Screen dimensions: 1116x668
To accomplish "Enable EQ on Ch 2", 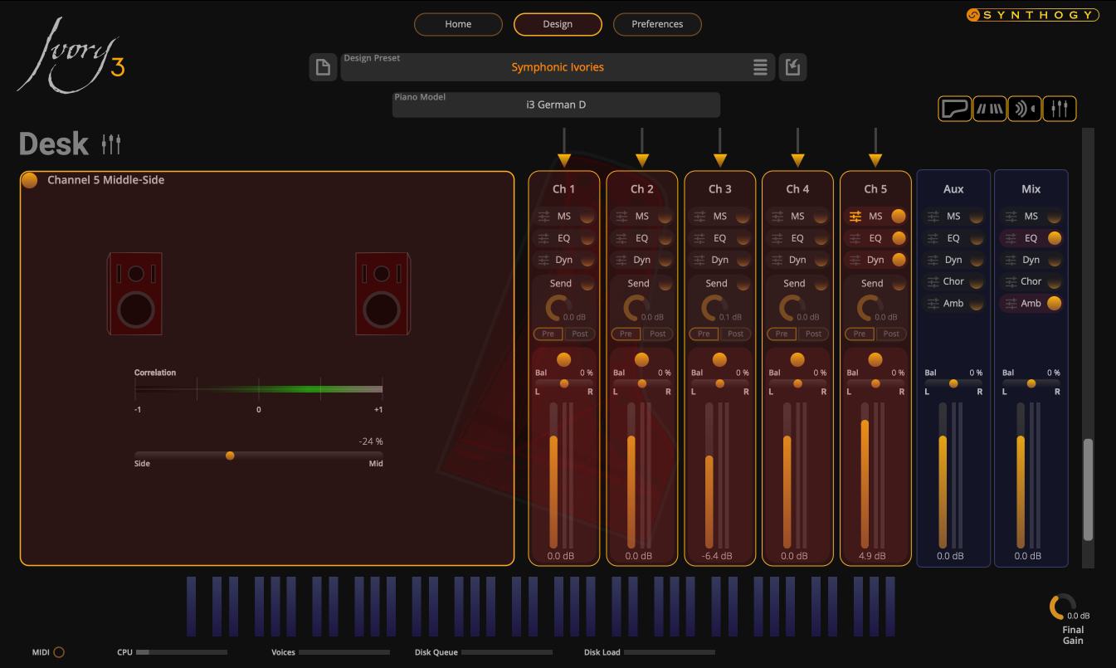I will pos(665,238).
